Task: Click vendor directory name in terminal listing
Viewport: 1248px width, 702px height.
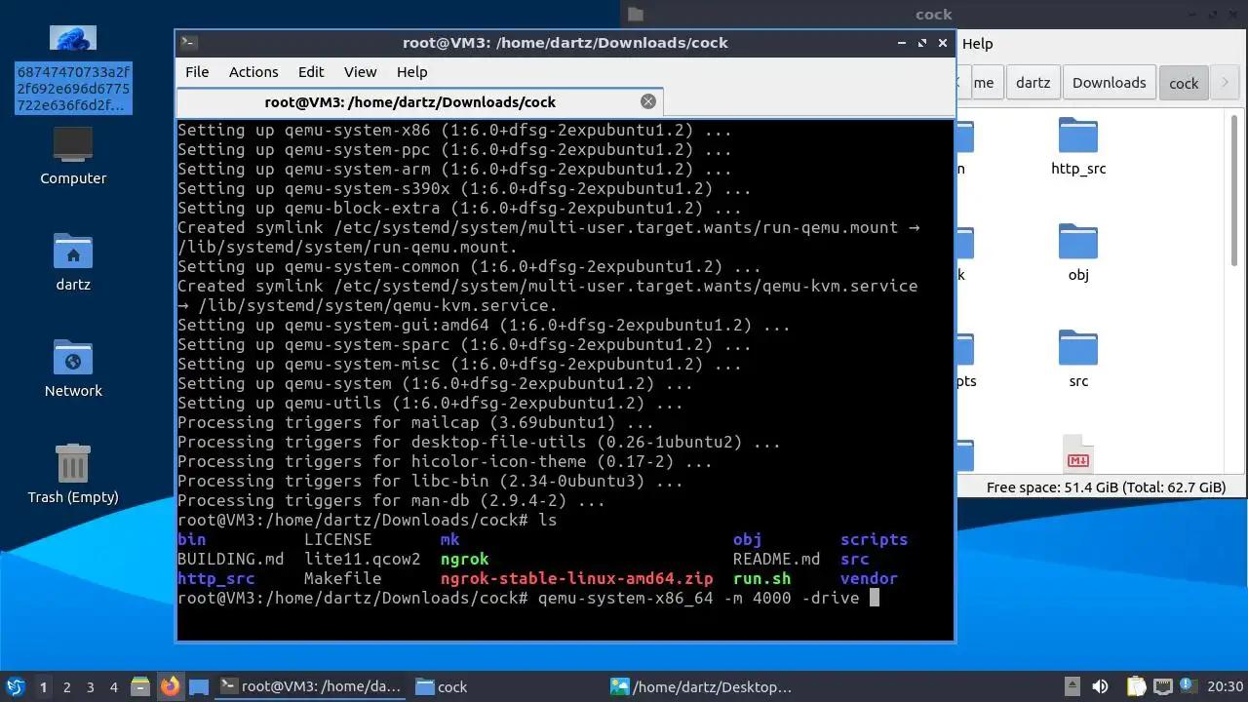Action: click(x=869, y=578)
